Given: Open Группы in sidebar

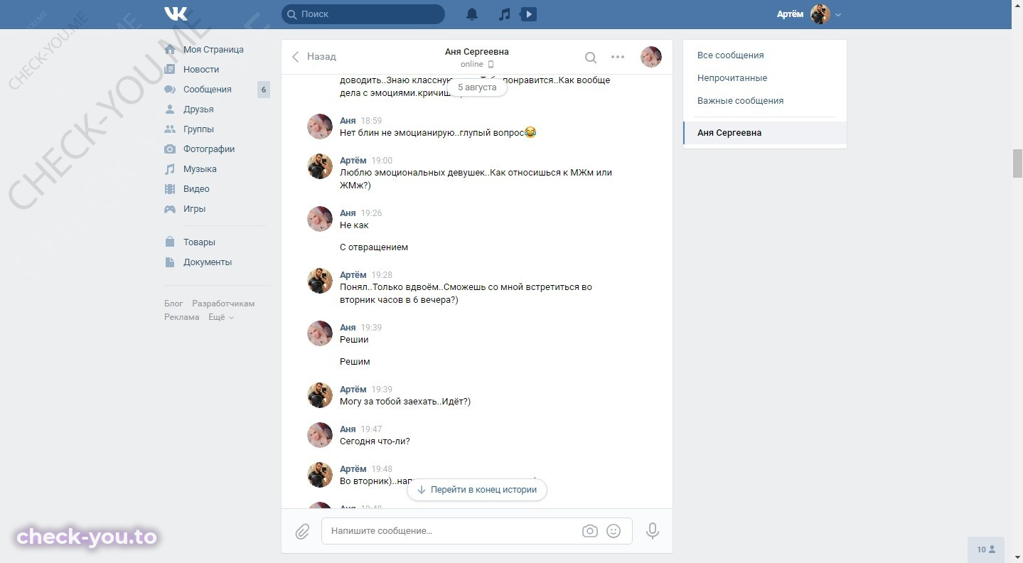Looking at the screenshot, I should tap(198, 129).
